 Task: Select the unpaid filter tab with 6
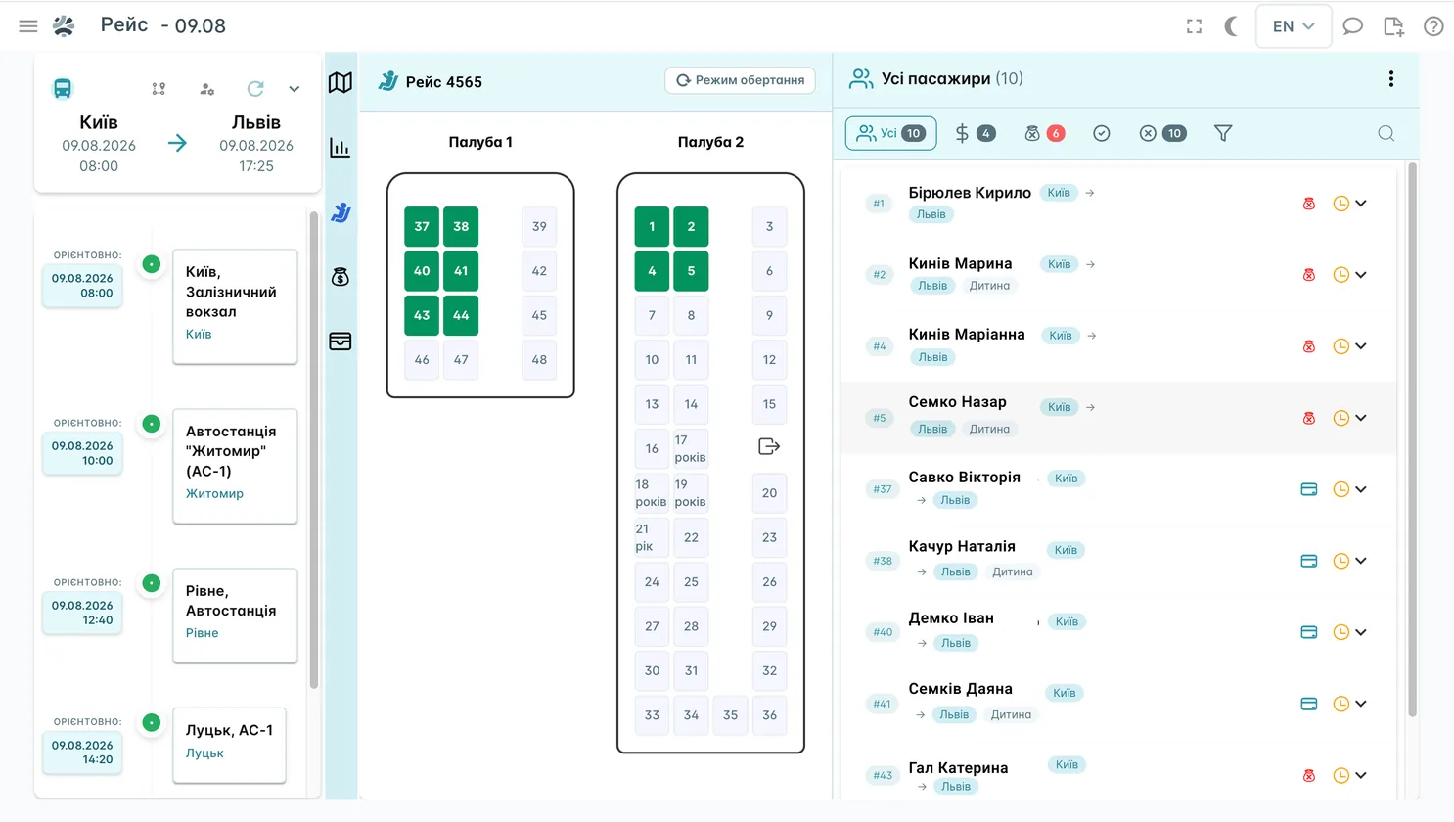coord(1044,133)
